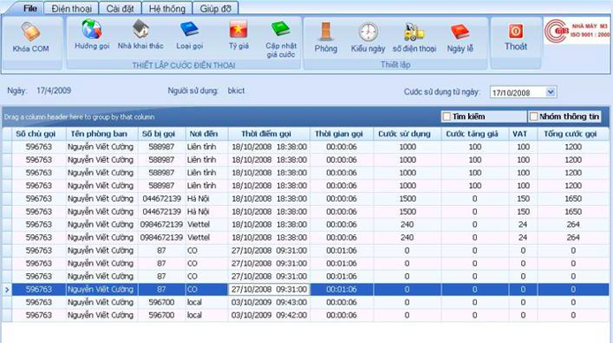Screen dimensions: 613x343
Task: Click the 17/4/2009 date text
Action: tap(54, 91)
